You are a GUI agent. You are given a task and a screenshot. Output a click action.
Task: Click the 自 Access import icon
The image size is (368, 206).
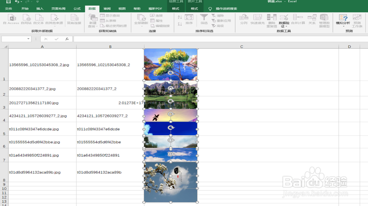(x=11, y=18)
